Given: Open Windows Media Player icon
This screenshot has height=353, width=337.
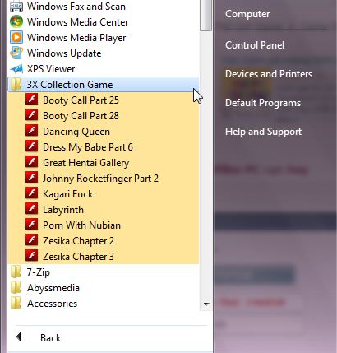Looking at the screenshot, I should click(x=16, y=38).
